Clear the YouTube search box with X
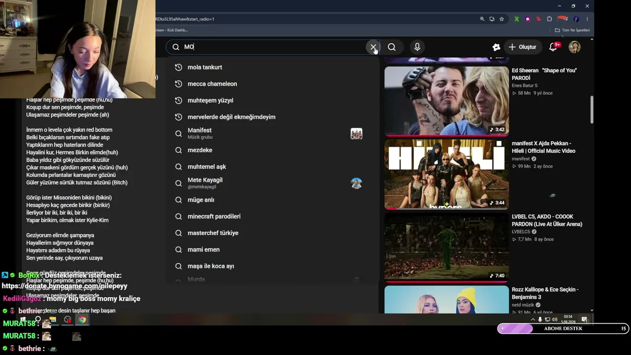 [373, 47]
